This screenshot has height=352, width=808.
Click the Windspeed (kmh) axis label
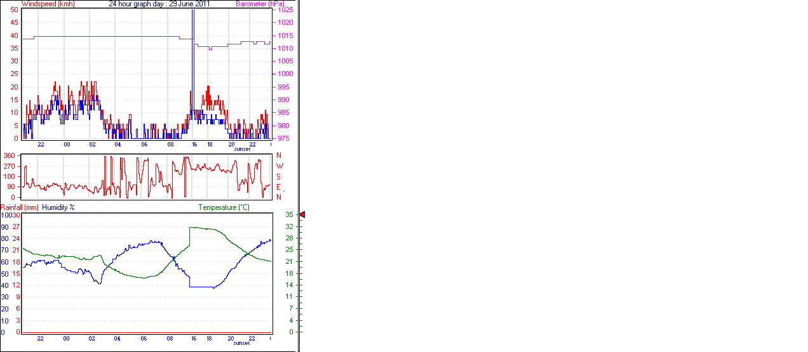pos(48,4)
